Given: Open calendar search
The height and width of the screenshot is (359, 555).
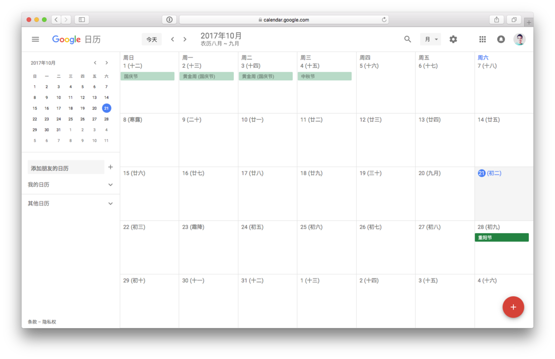Looking at the screenshot, I should tap(408, 39).
